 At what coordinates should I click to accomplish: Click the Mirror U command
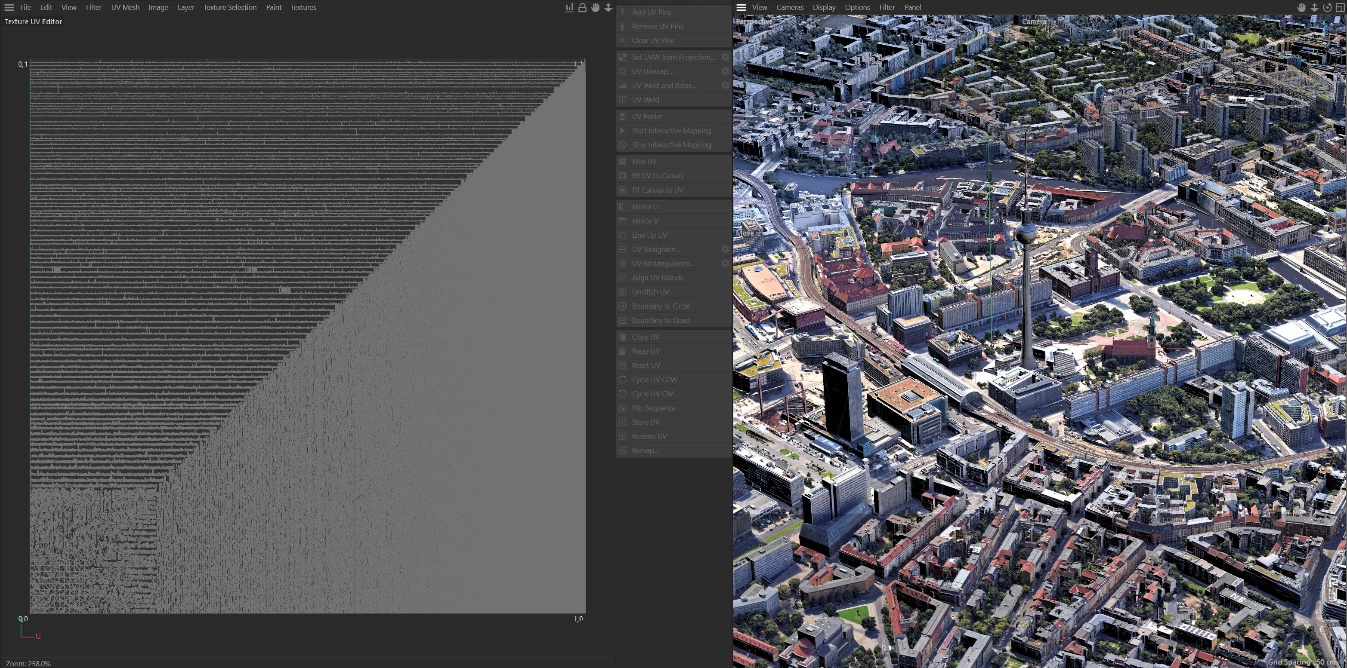[x=673, y=207]
